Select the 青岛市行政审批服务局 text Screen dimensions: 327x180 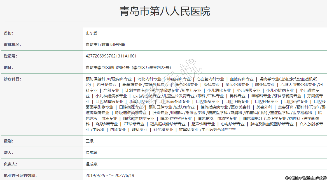(x=105, y=45)
